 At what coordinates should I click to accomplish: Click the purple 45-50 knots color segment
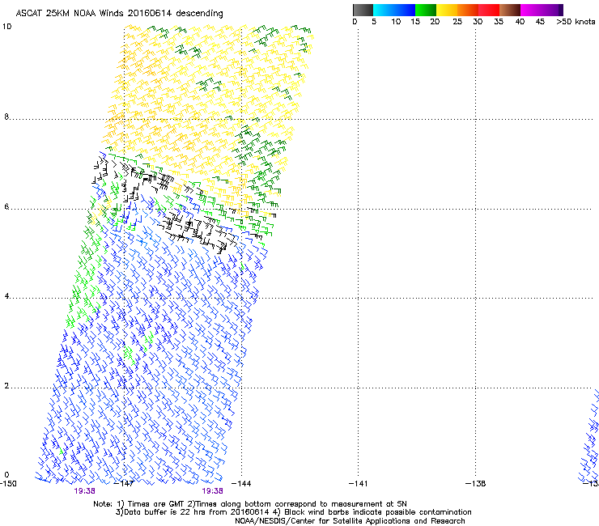pos(552,10)
